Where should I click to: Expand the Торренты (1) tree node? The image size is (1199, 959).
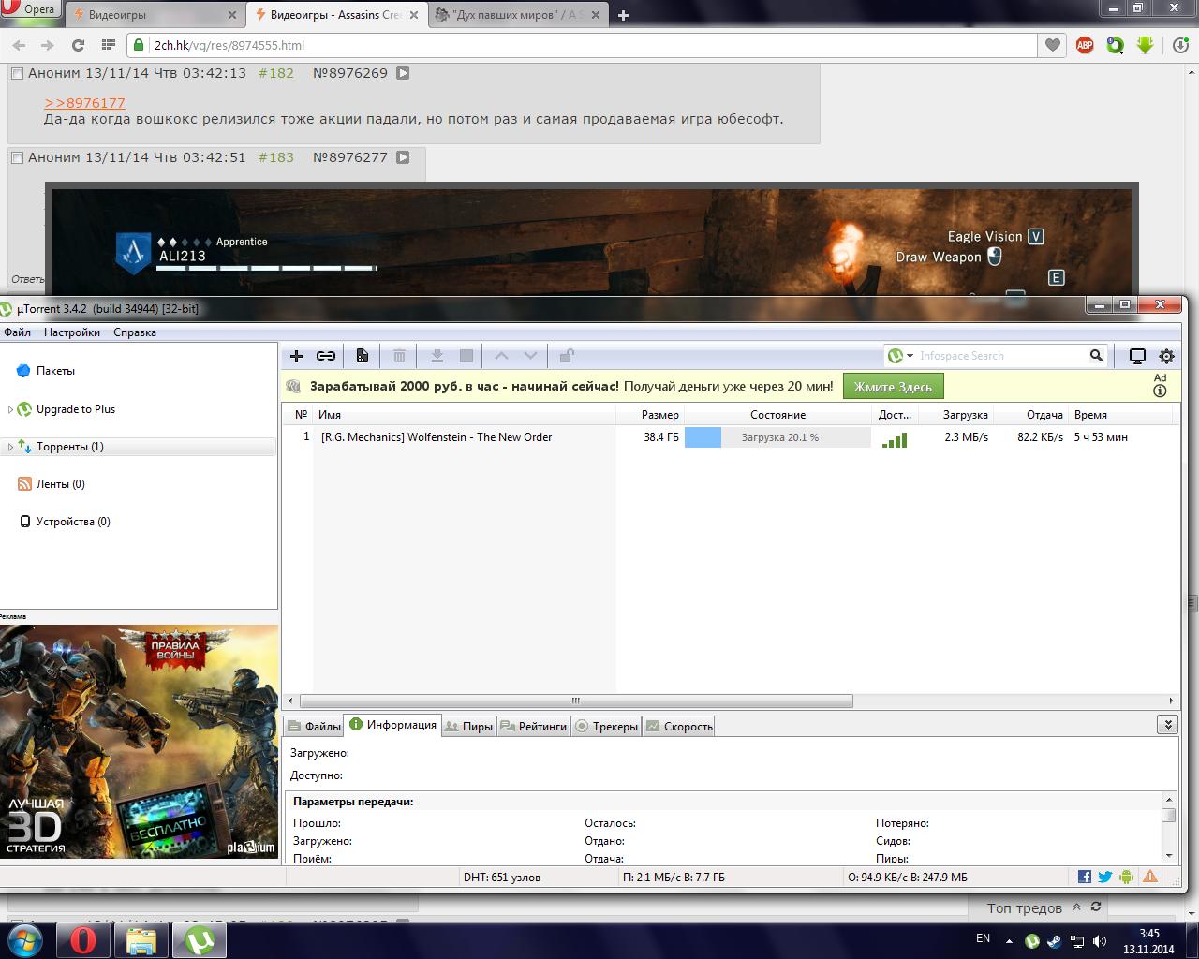pyautogui.click(x=10, y=447)
